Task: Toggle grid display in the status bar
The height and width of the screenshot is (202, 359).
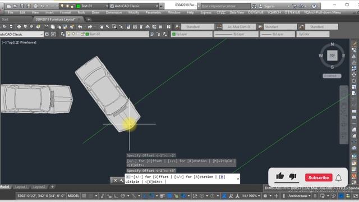Action: [84, 196]
